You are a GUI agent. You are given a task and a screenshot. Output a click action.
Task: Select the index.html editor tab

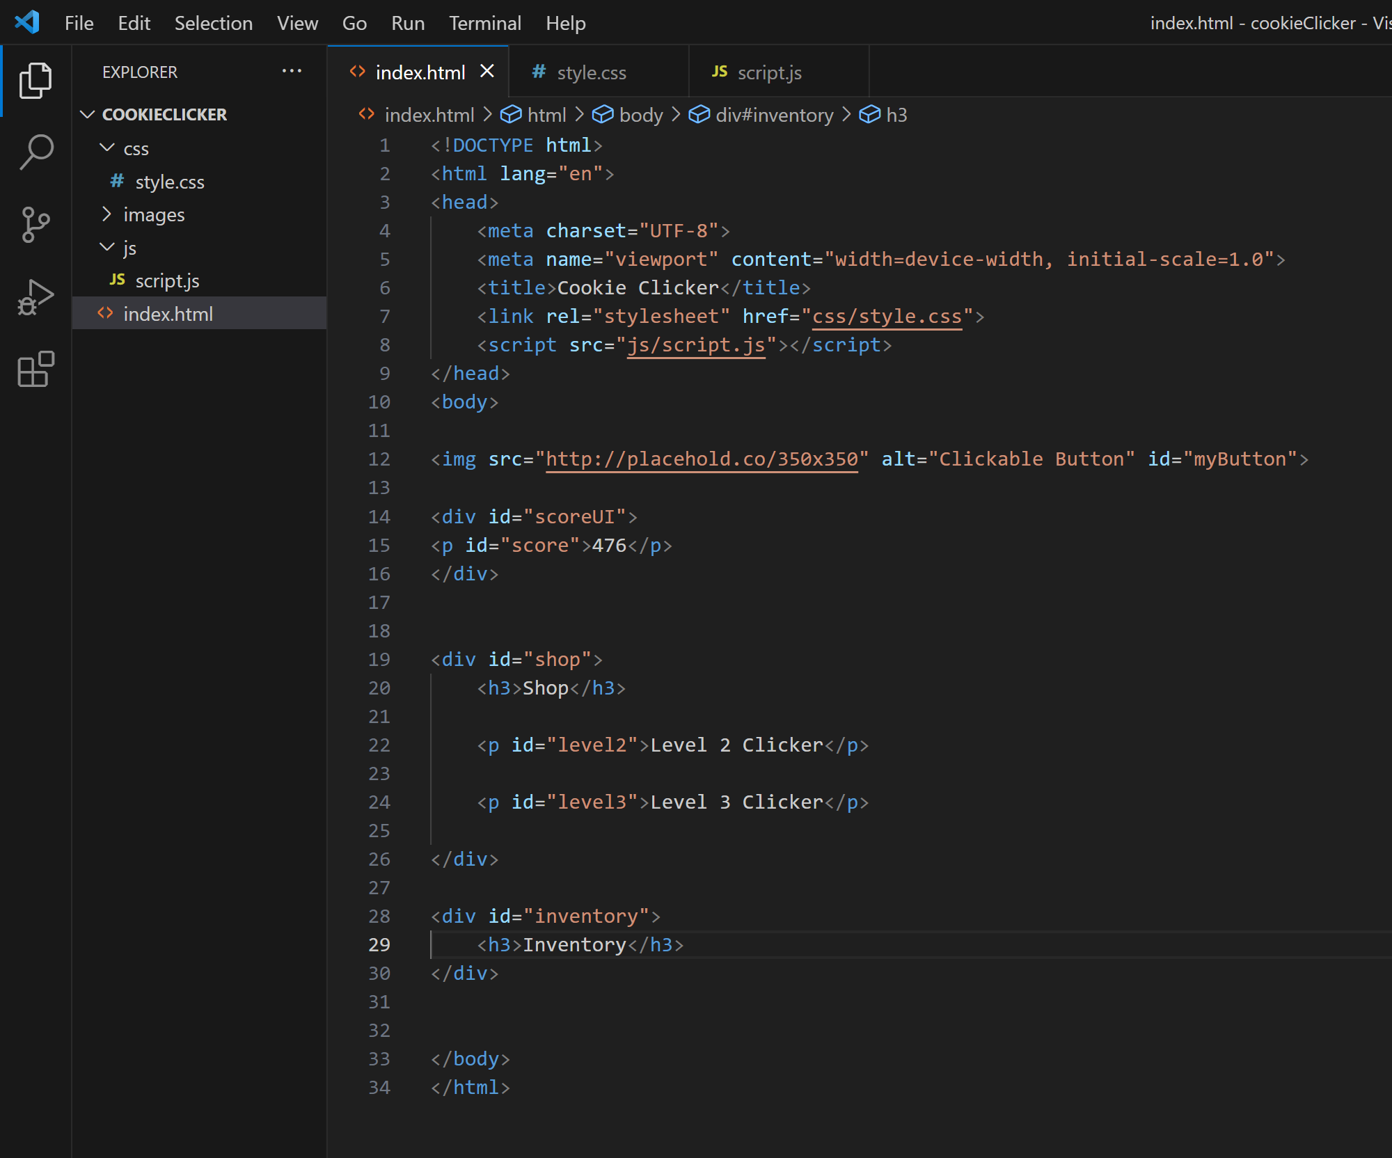420,72
